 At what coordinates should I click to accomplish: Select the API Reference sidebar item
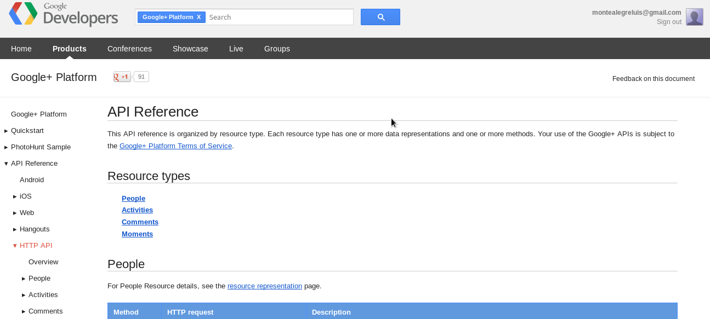point(34,164)
